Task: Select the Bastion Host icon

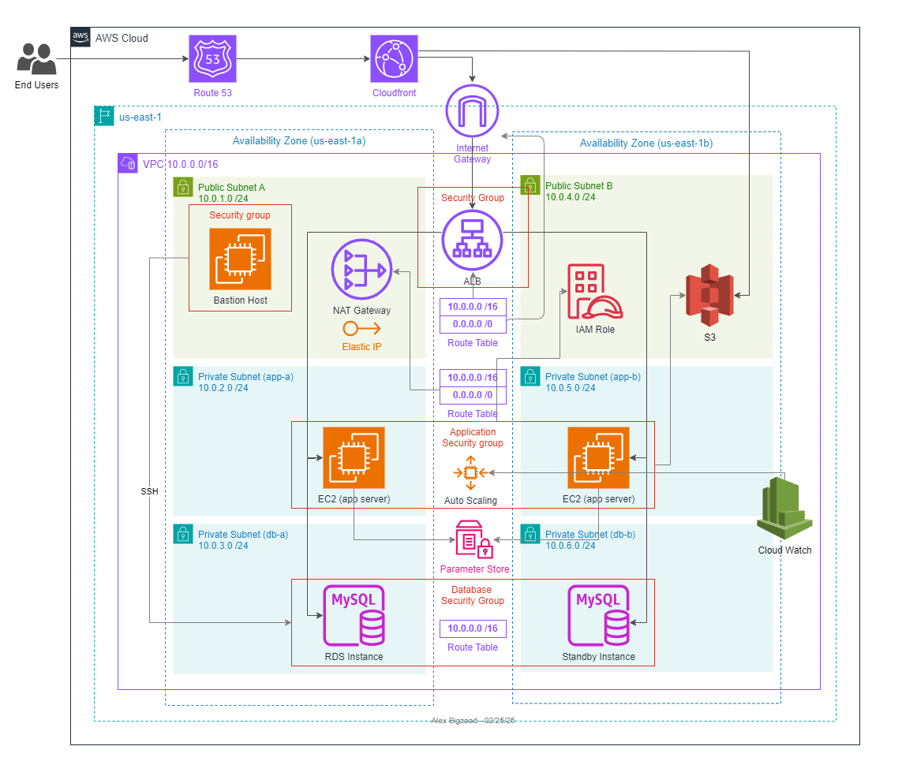Action: click(239, 258)
